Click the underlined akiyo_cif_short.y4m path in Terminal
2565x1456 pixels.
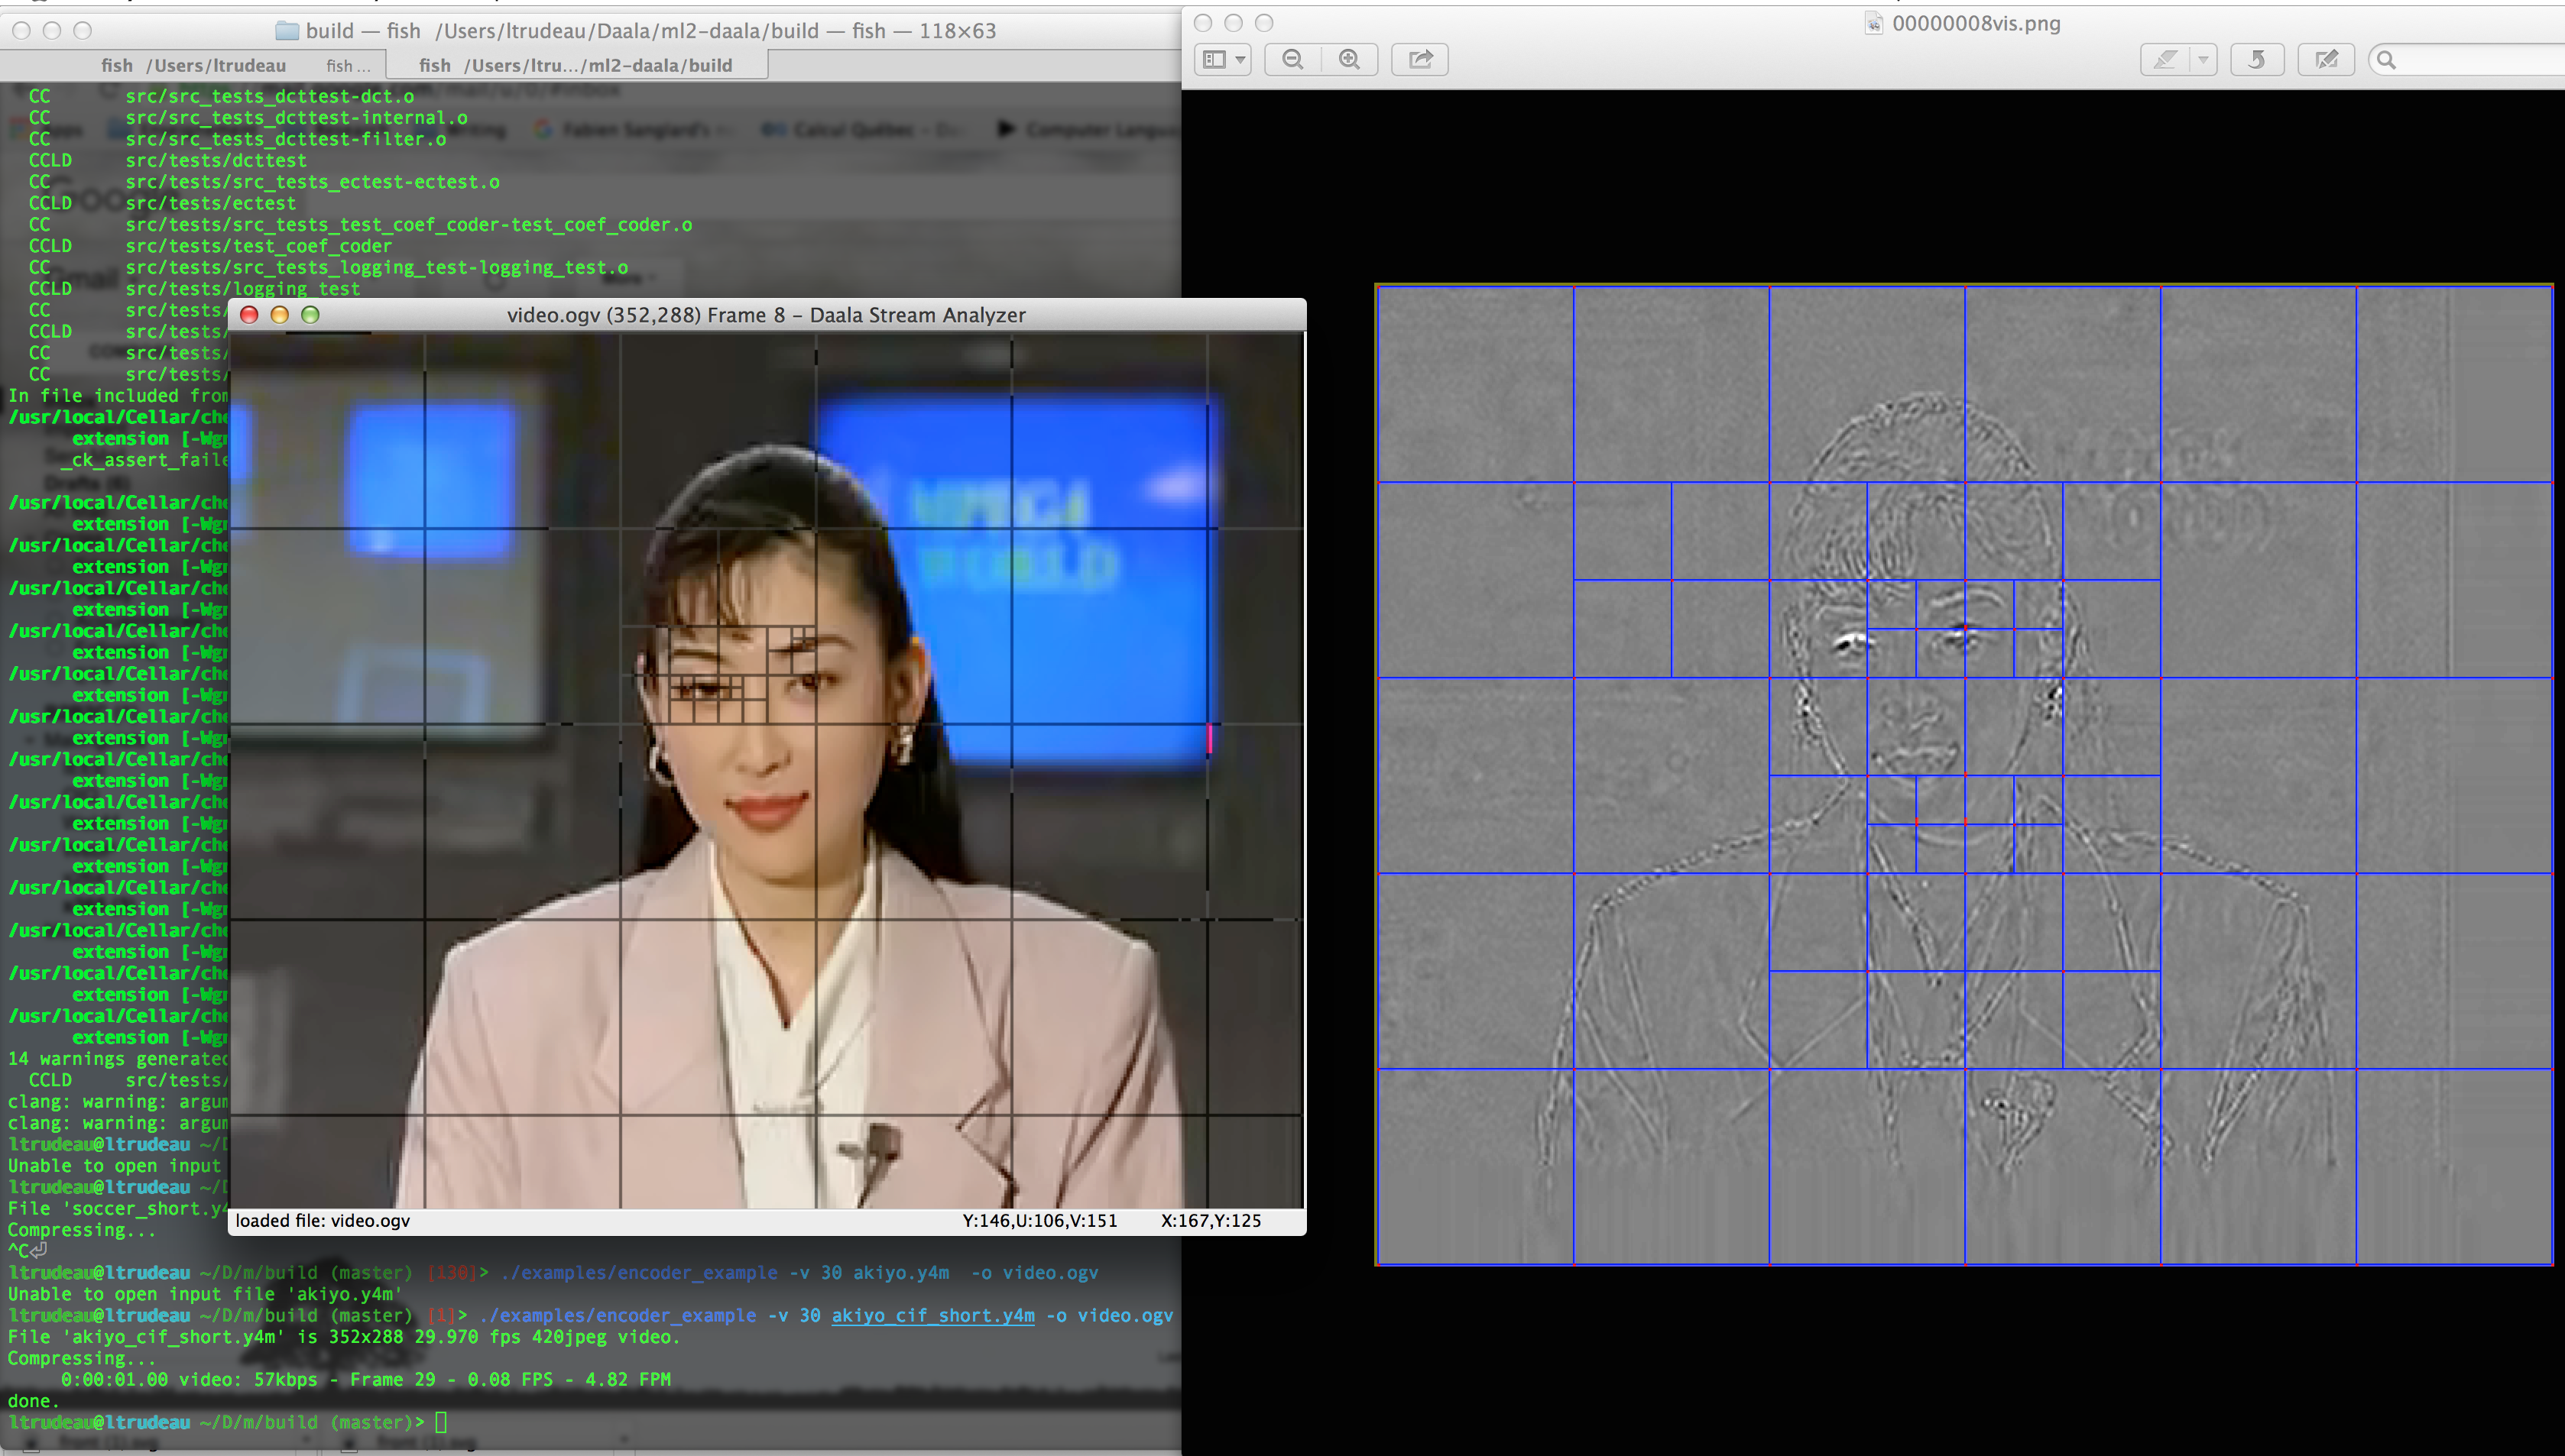(x=933, y=1315)
